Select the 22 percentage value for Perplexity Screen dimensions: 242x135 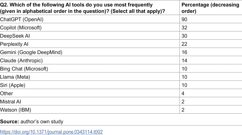(184, 44)
